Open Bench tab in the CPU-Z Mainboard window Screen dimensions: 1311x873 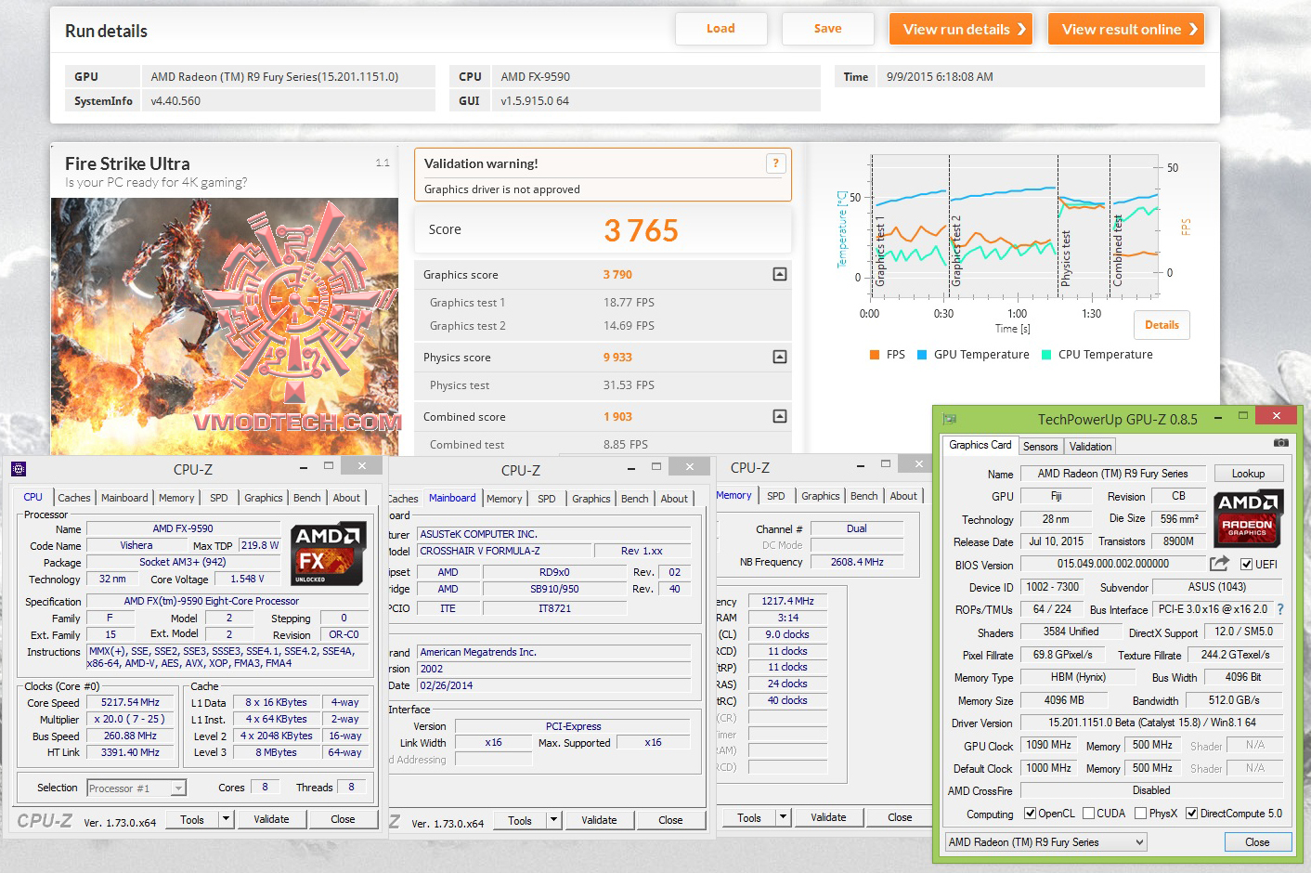click(x=635, y=499)
